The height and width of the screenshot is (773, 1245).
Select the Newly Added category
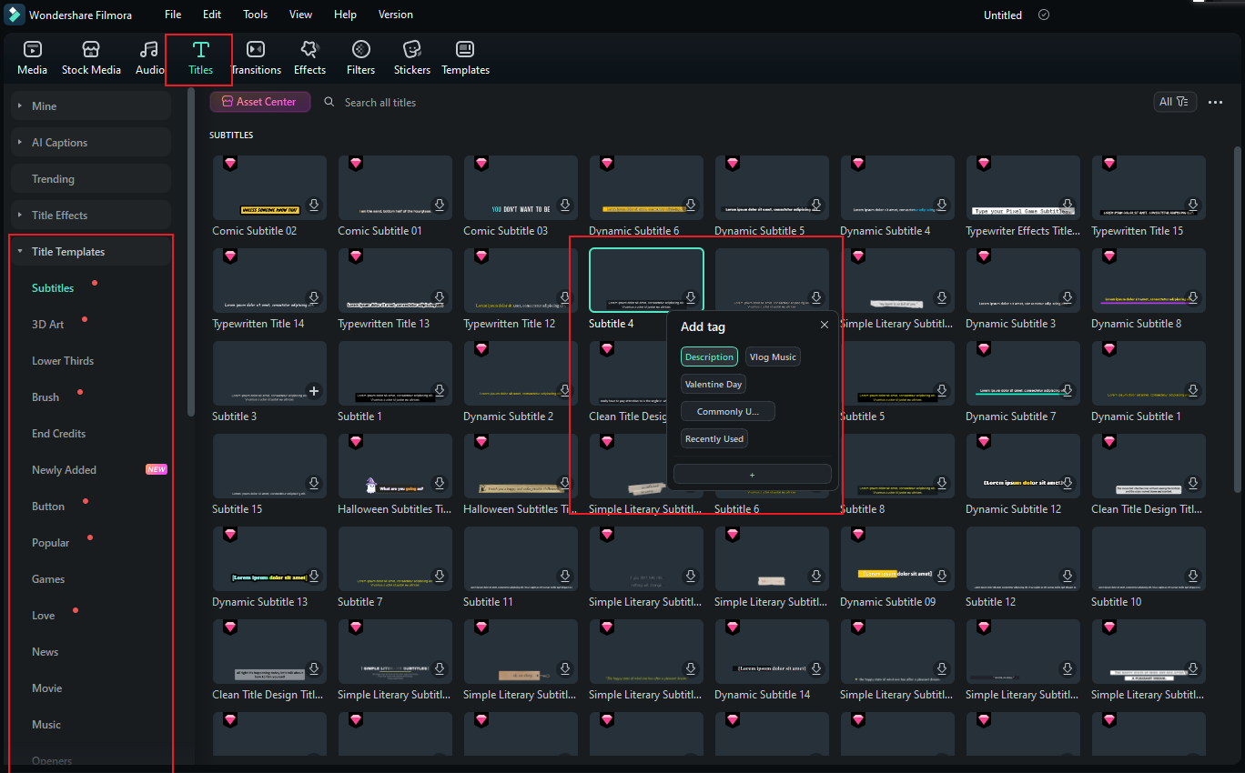click(64, 469)
